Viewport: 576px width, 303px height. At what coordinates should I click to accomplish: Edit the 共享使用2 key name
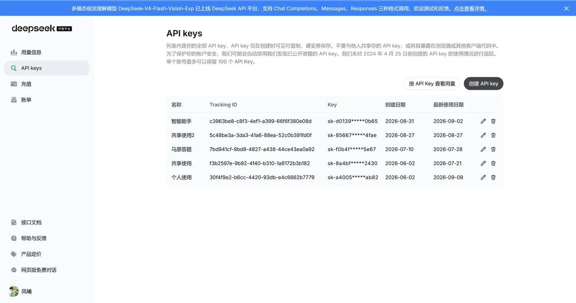click(x=483, y=135)
